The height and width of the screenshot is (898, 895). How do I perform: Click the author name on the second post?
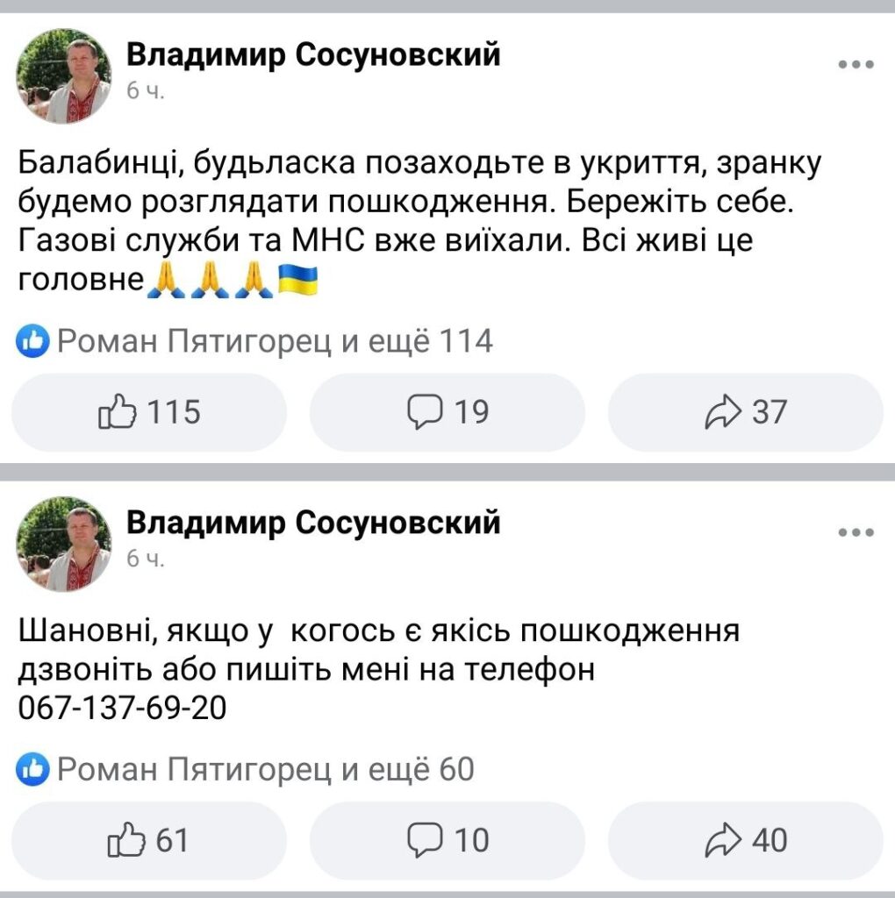click(314, 523)
